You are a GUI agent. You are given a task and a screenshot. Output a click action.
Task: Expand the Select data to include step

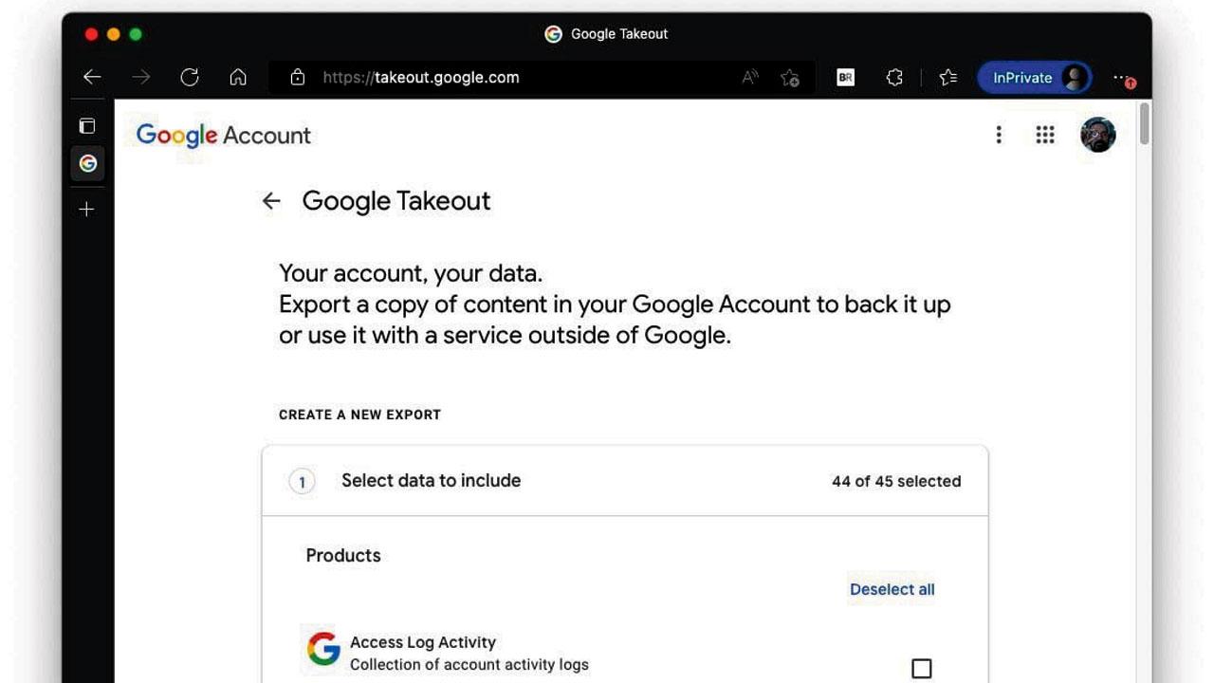pyautogui.click(x=625, y=481)
